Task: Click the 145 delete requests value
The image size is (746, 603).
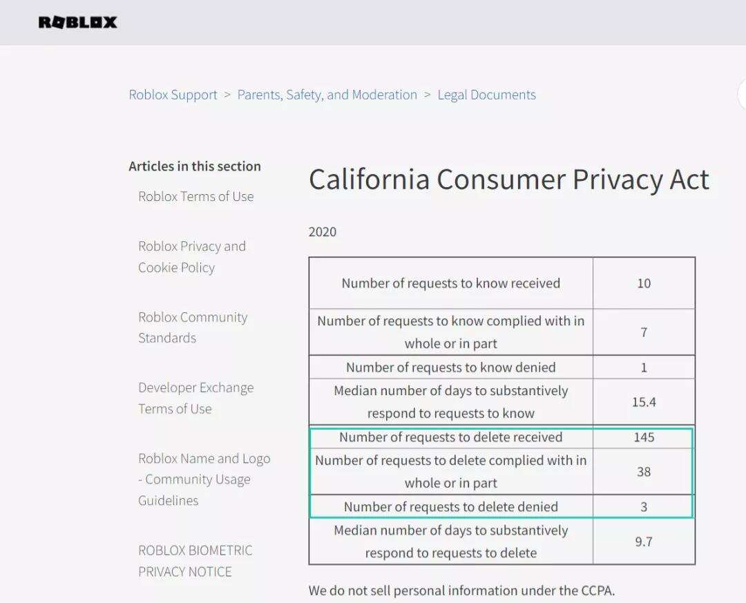Action: 644,437
